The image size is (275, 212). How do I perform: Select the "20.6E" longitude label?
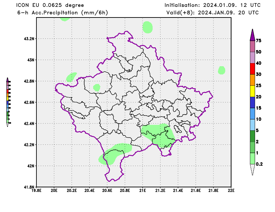pos(107,190)
